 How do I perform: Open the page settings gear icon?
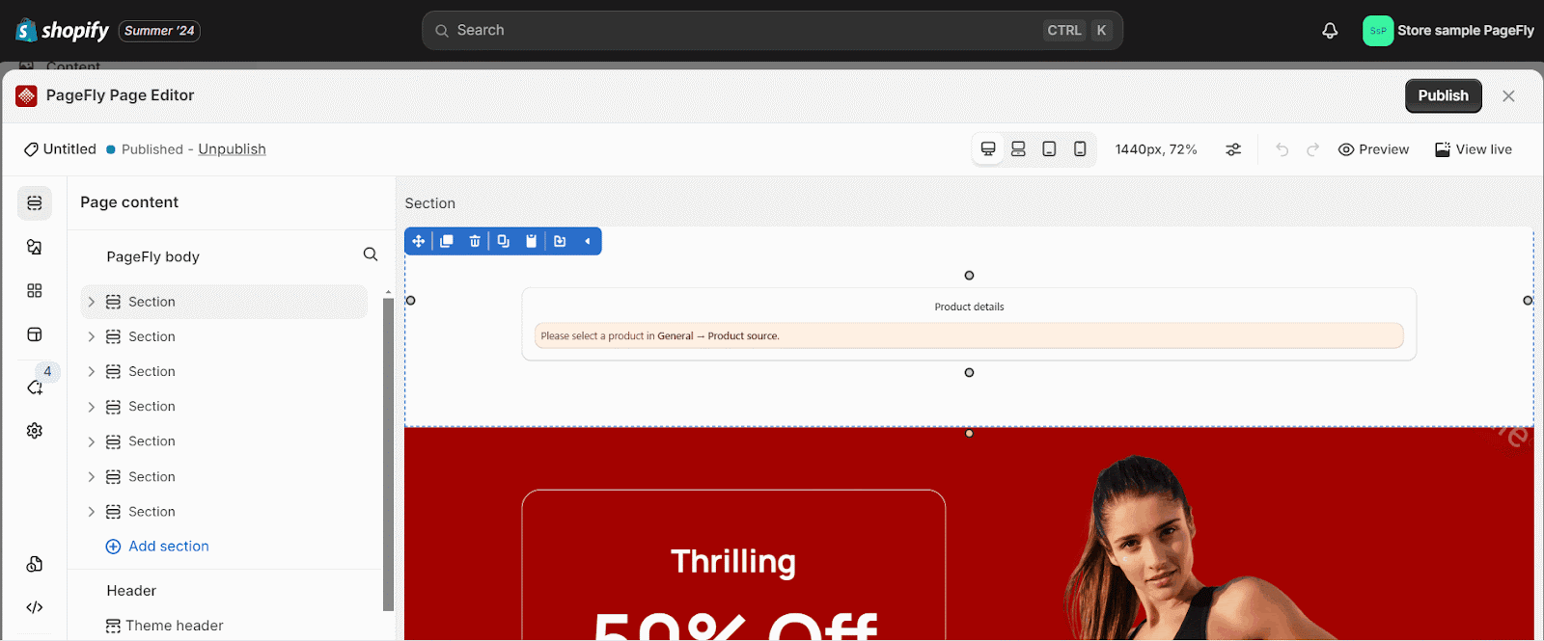point(35,431)
